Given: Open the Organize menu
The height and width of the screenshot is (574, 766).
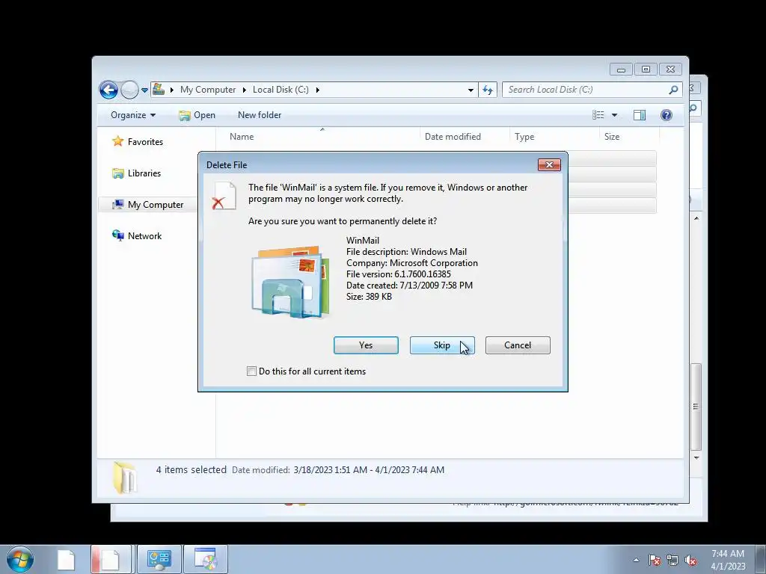Looking at the screenshot, I should (133, 115).
